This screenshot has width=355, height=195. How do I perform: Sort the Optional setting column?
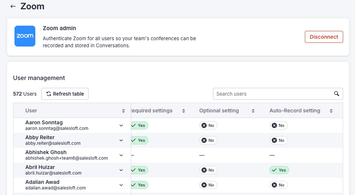(x=253, y=111)
